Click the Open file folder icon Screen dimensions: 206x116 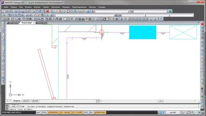point(8,11)
